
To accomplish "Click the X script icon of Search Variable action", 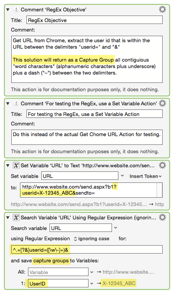I will [x=16, y=218].
